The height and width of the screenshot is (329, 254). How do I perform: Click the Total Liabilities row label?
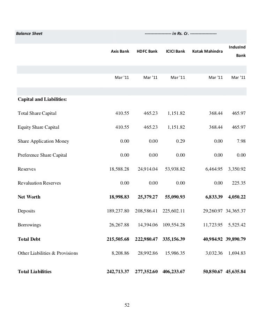click(35, 271)
